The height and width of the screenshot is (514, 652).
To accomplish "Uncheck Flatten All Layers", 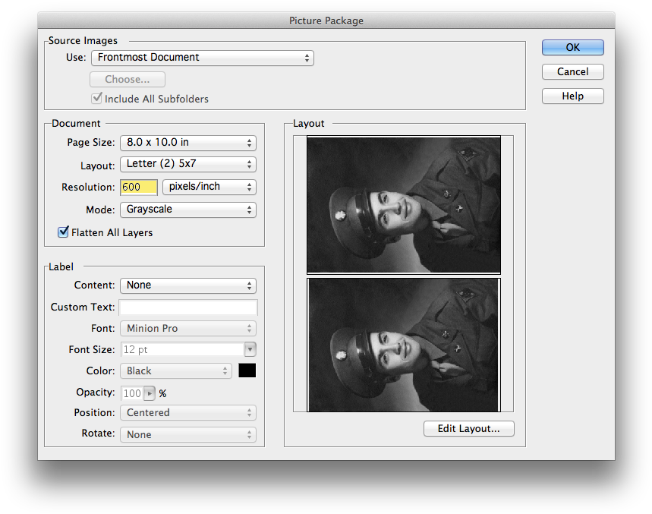I will coord(64,232).
